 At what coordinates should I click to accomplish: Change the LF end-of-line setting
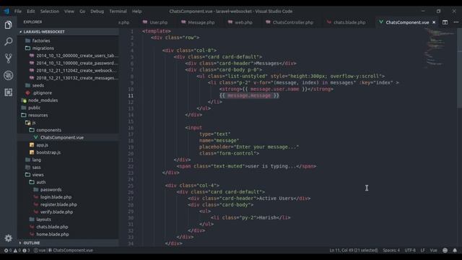coord(422,251)
